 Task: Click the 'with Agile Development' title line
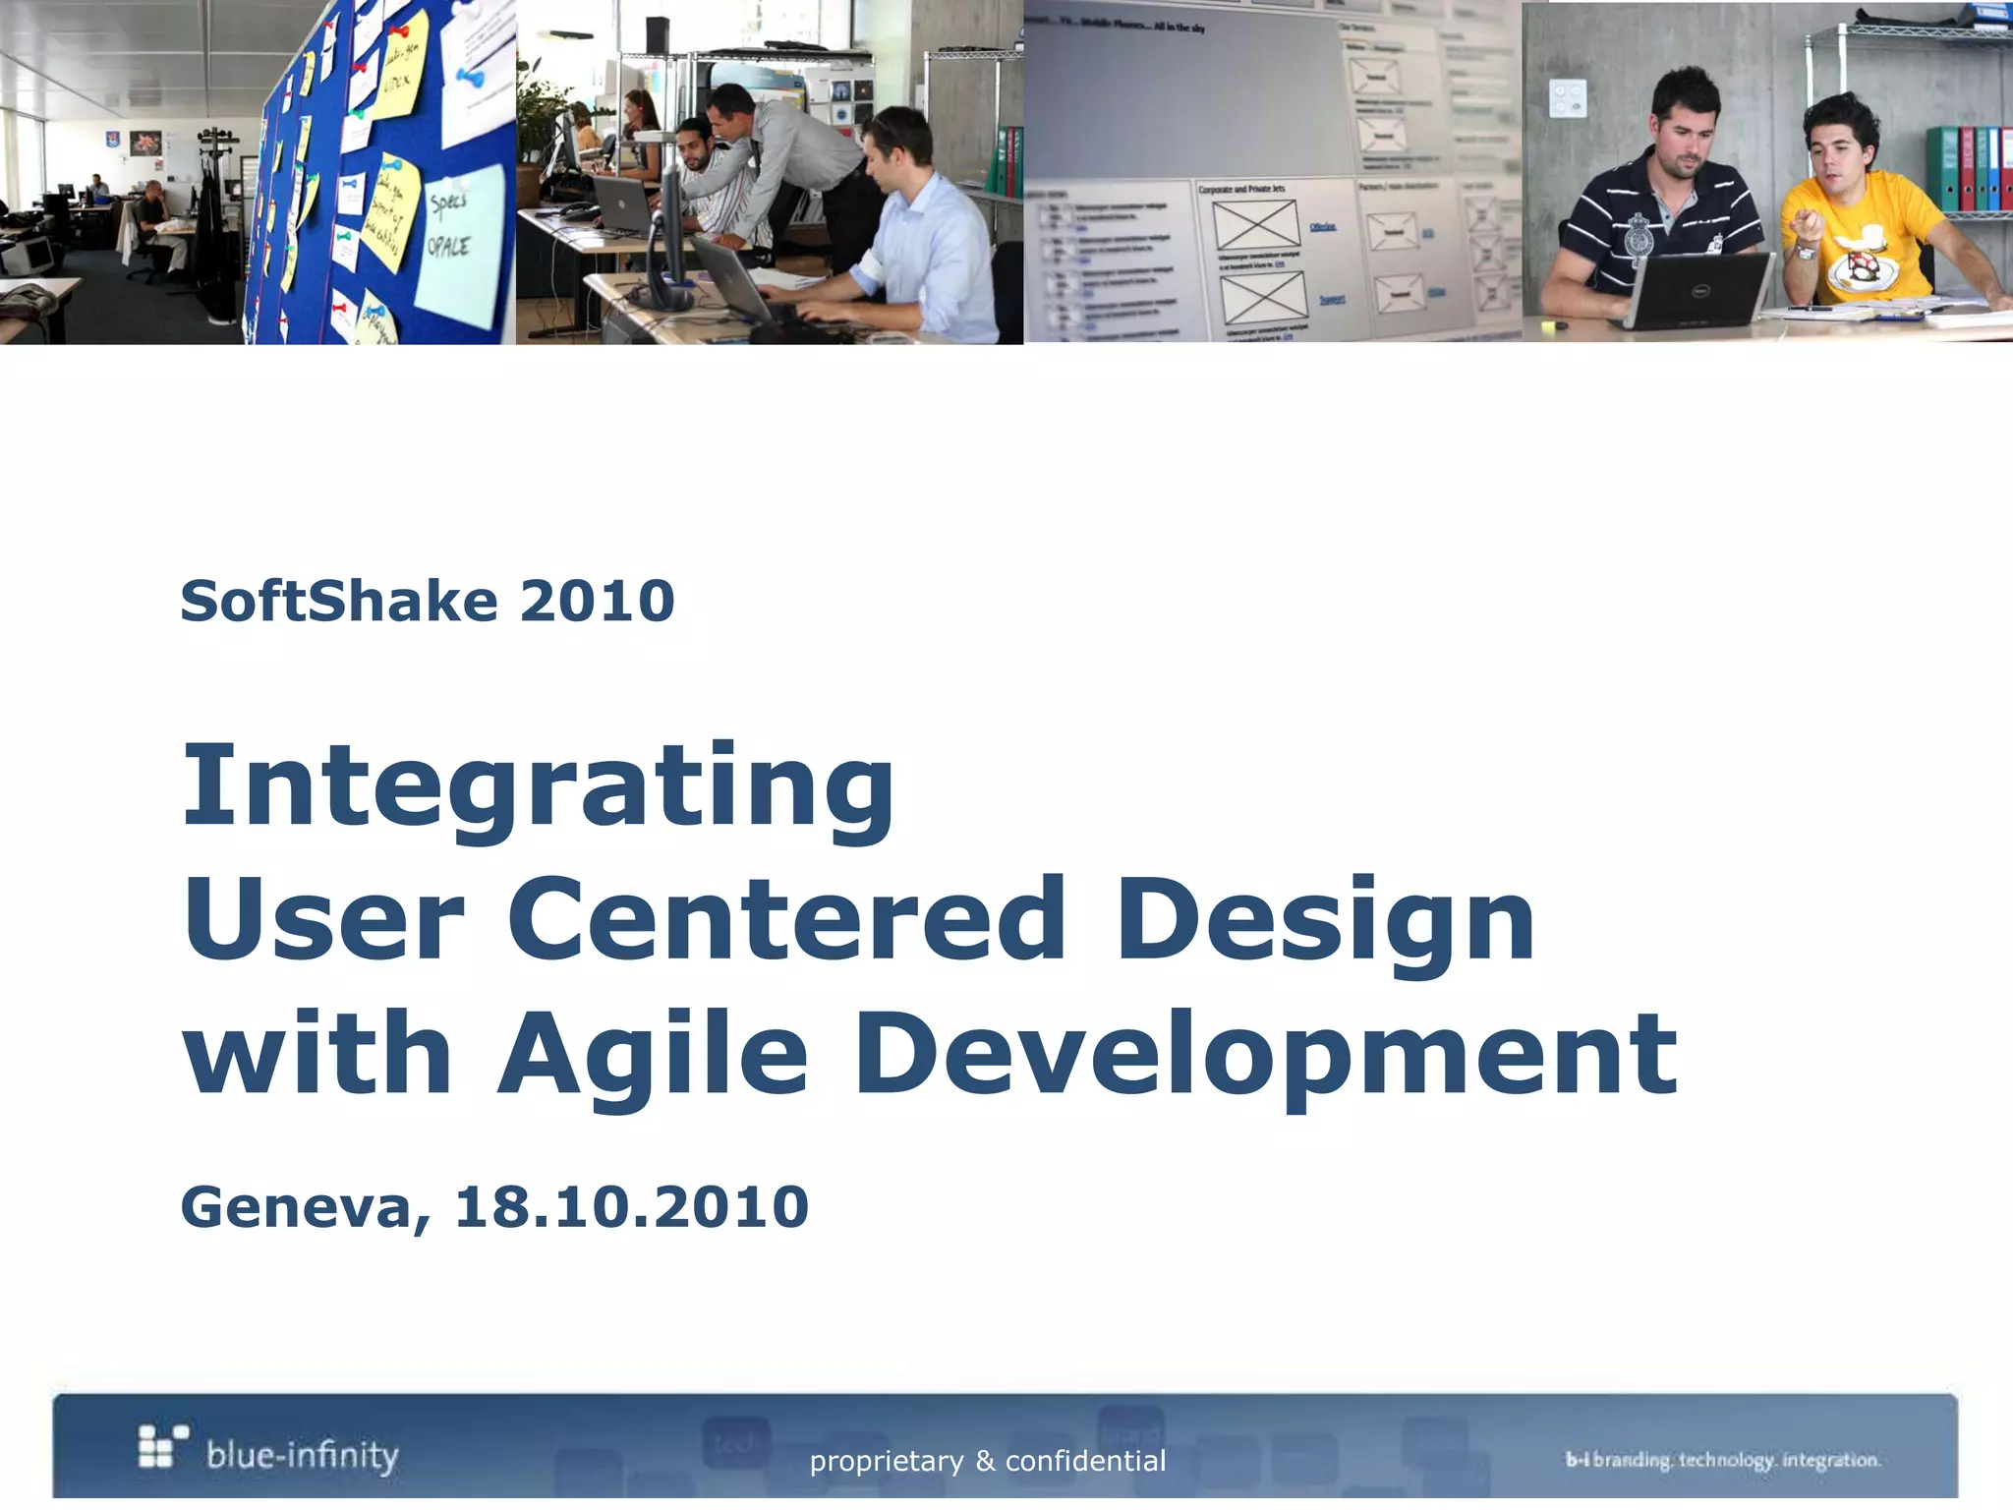click(x=930, y=1054)
